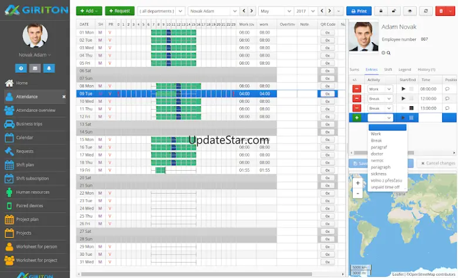This screenshot has width=458, height=278.
Task: Remove the Work entry at 08:00:00
Action: point(357,89)
